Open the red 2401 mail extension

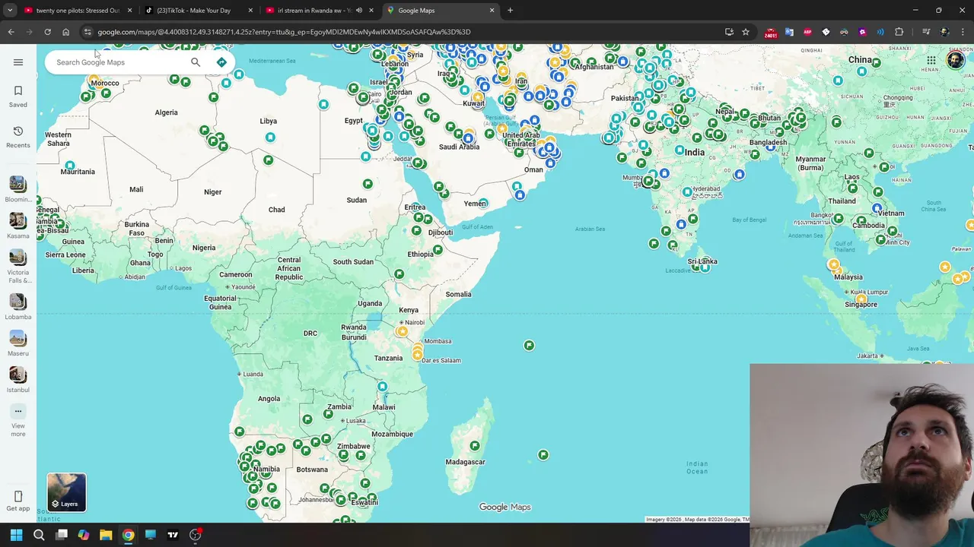click(x=771, y=33)
